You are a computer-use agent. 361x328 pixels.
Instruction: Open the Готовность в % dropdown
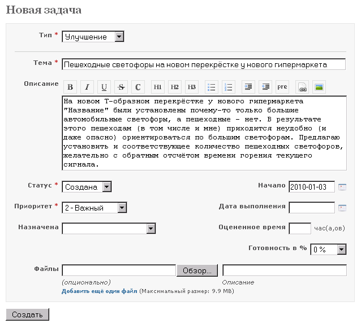[x=329, y=250]
